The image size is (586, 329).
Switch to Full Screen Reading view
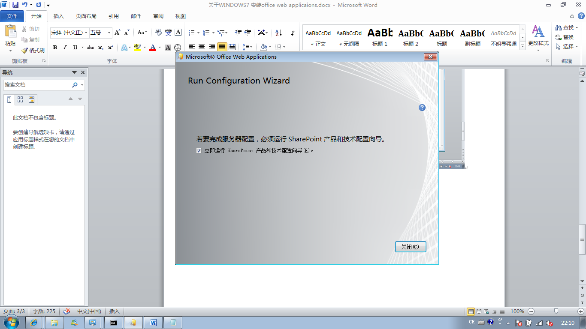coord(479,311)
